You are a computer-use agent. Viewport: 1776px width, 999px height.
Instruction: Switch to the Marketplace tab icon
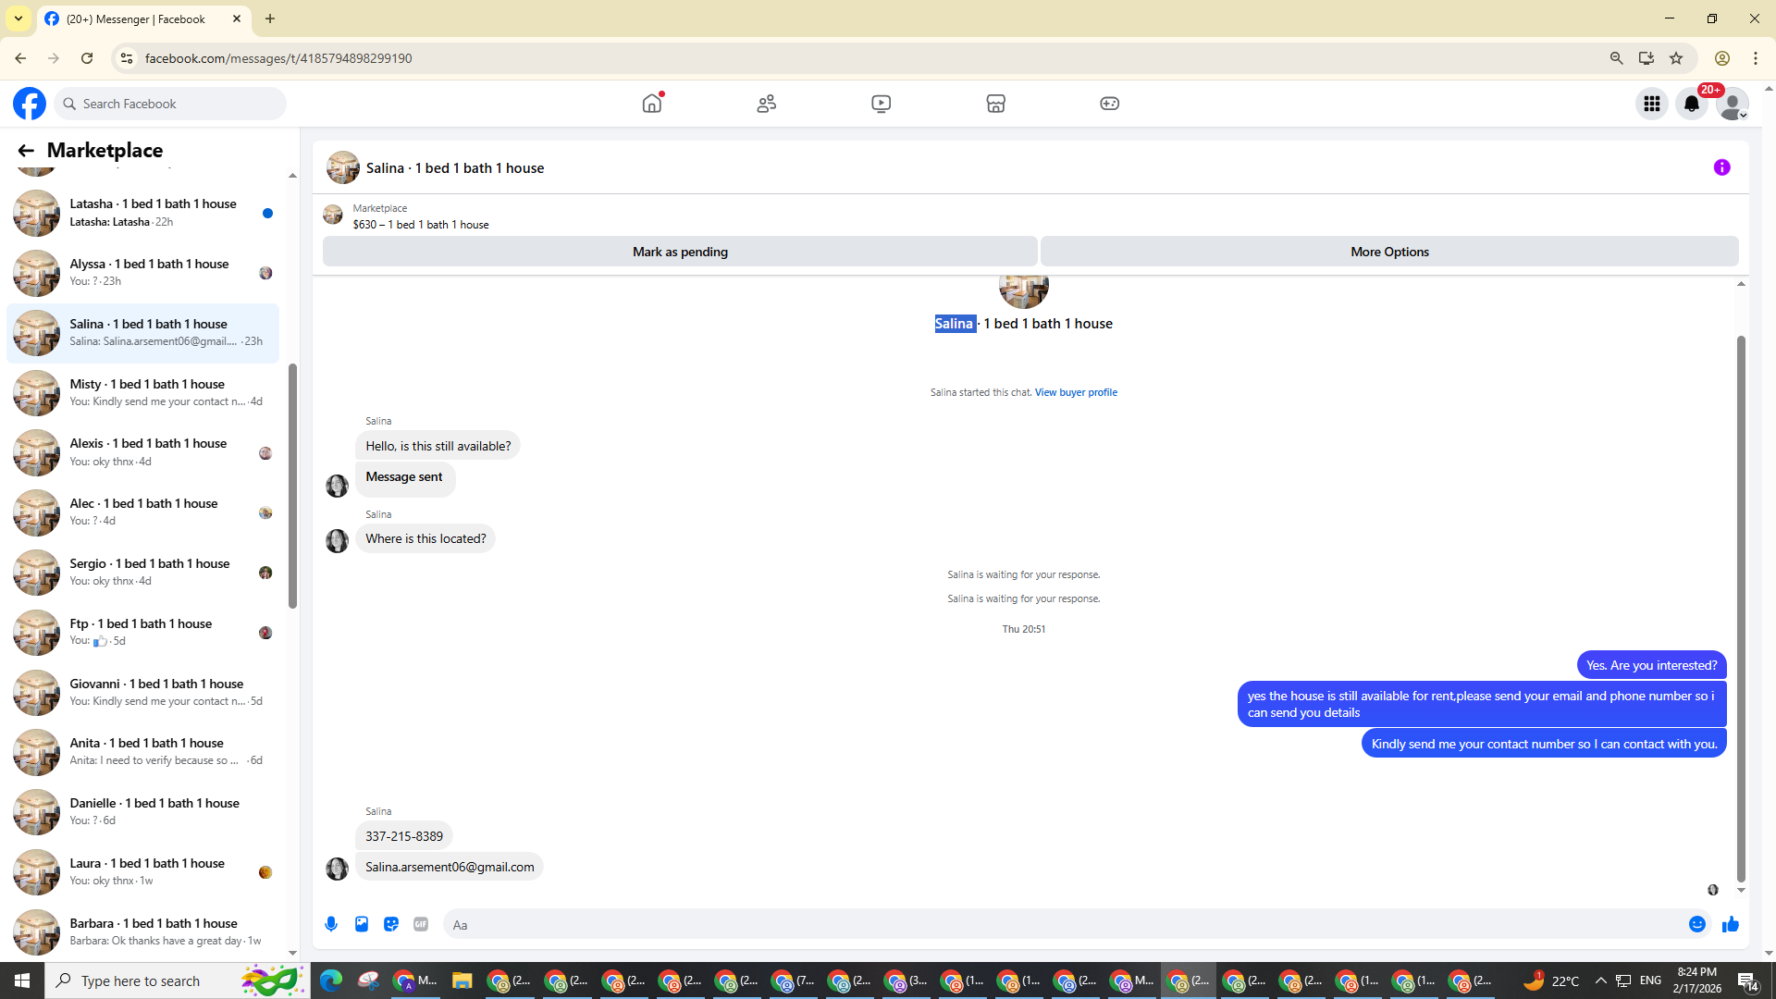pyautogui.click(x=995, y=104)
